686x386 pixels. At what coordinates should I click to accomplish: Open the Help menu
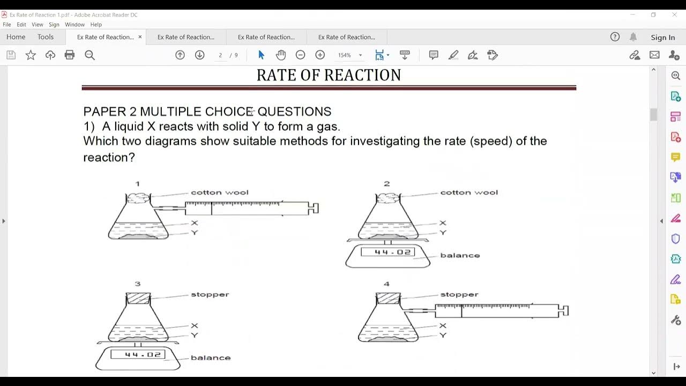[x=96, y=25]
